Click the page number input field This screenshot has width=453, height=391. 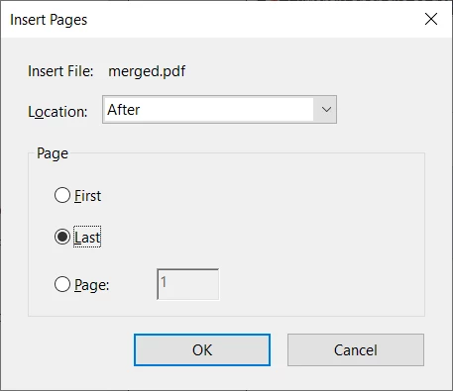(187, 284)
